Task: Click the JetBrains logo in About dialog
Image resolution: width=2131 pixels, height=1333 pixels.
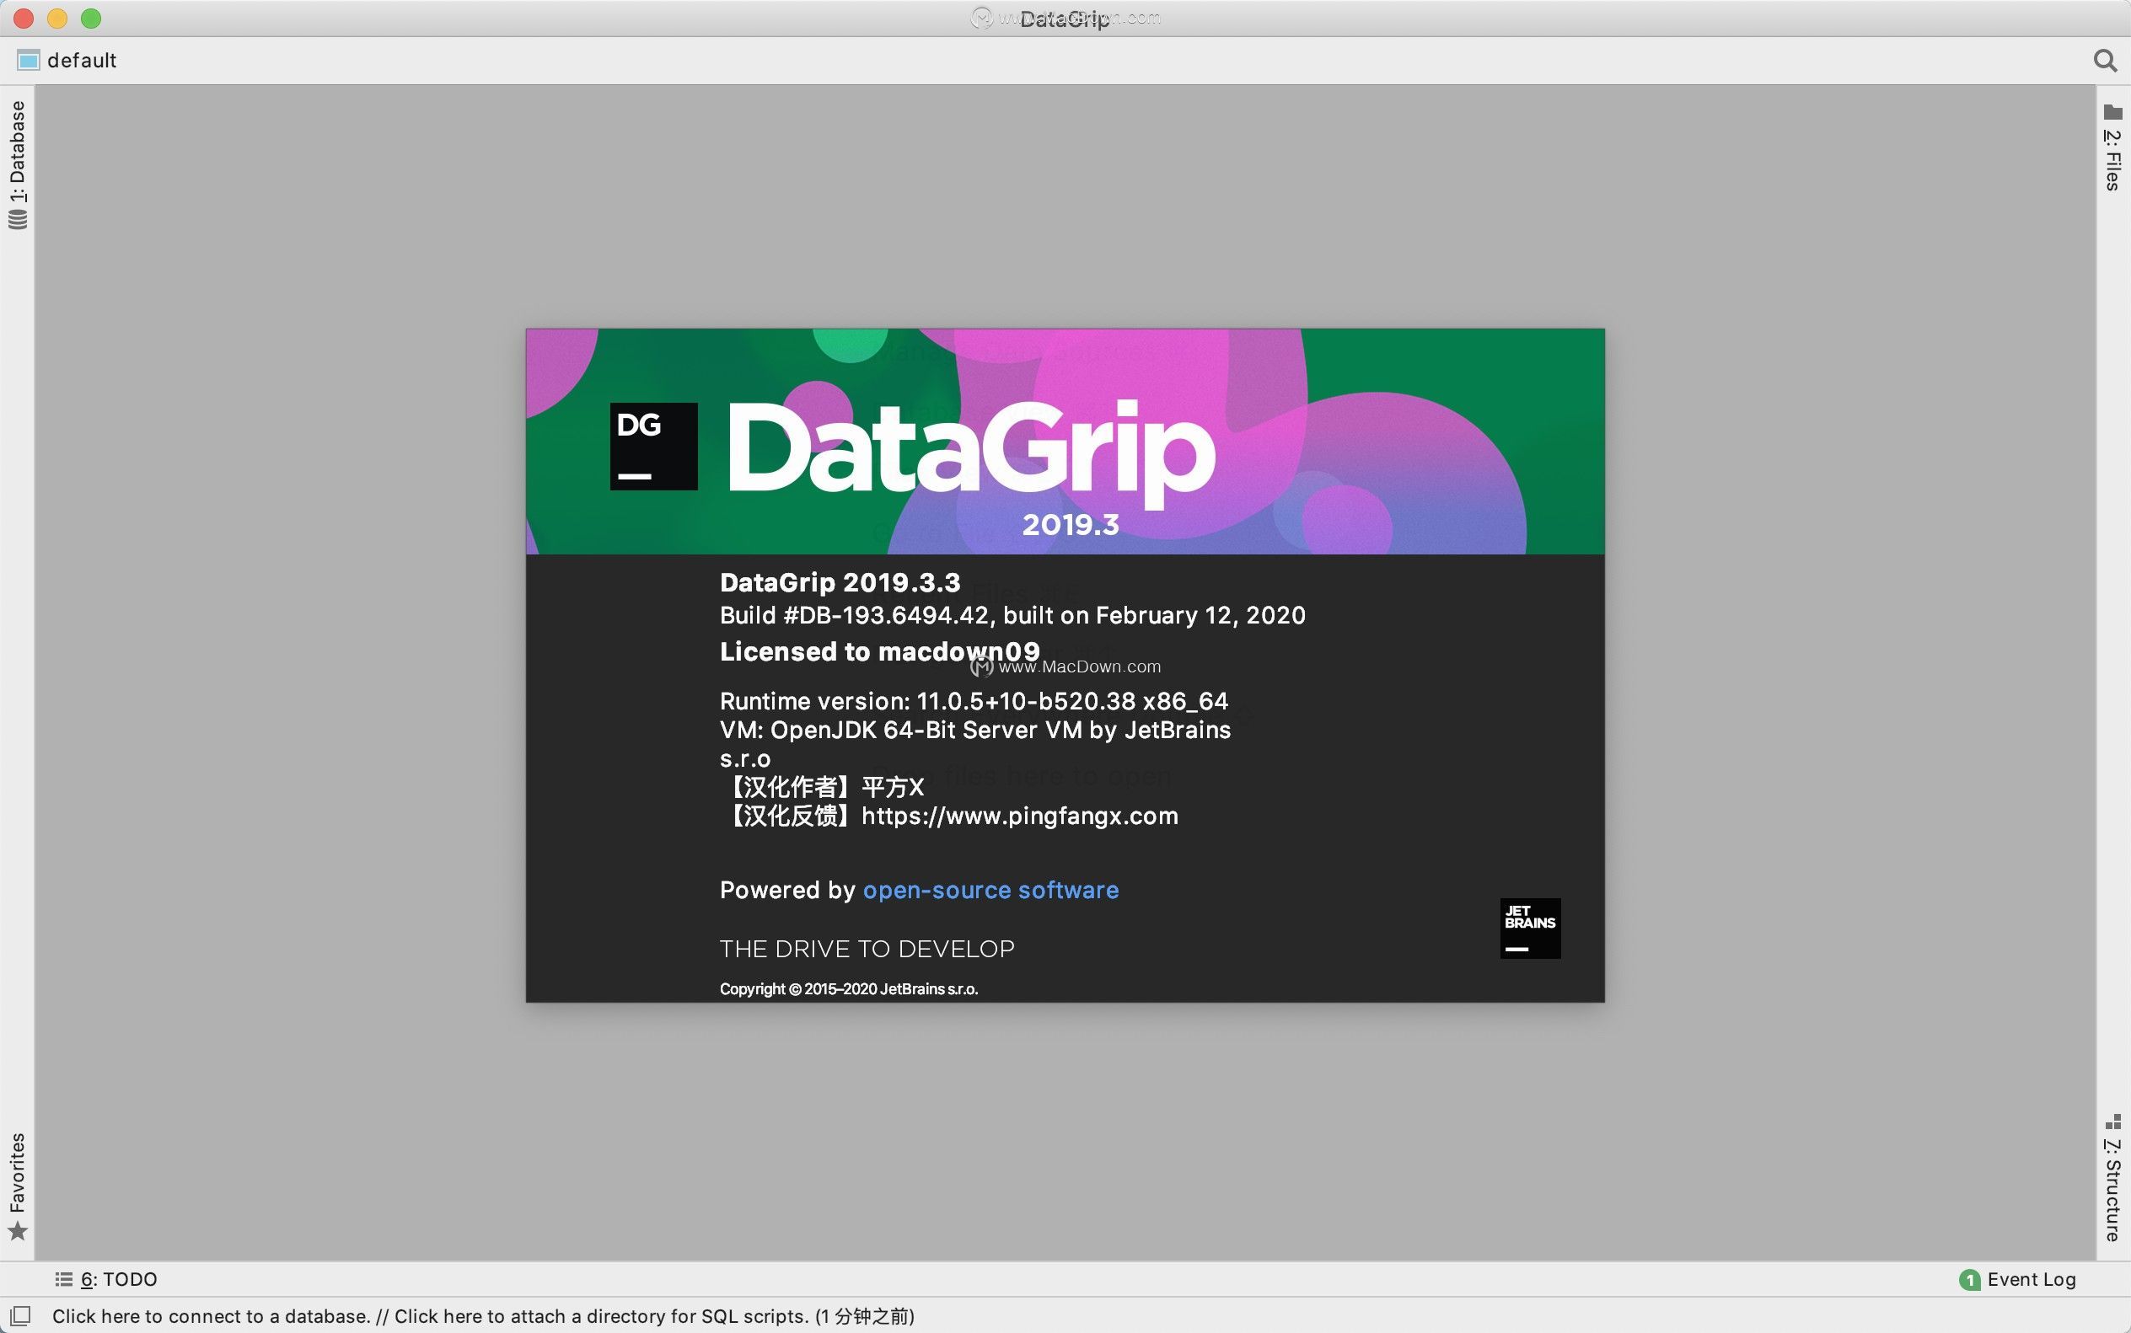Action: (1530, 929)
